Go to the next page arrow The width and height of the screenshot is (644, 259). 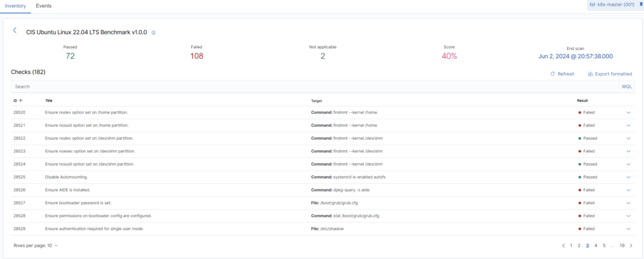click(x=631, y=245)
